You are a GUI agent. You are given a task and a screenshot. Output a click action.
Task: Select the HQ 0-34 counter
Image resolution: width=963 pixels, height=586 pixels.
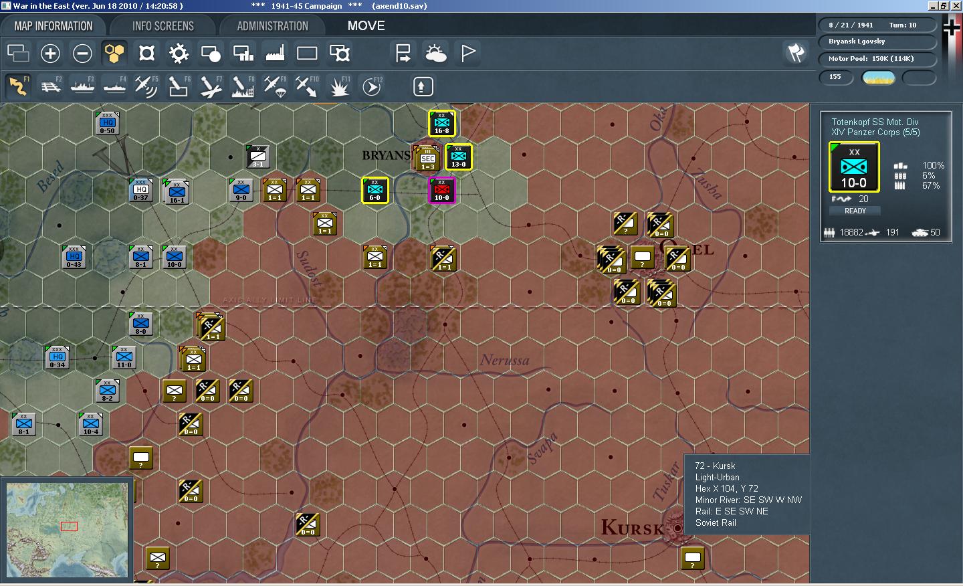click(x=58, y=358)
